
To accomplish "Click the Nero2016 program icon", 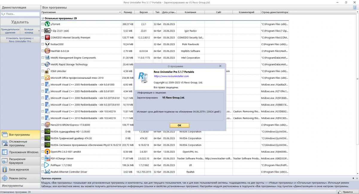I will (47, 125).
